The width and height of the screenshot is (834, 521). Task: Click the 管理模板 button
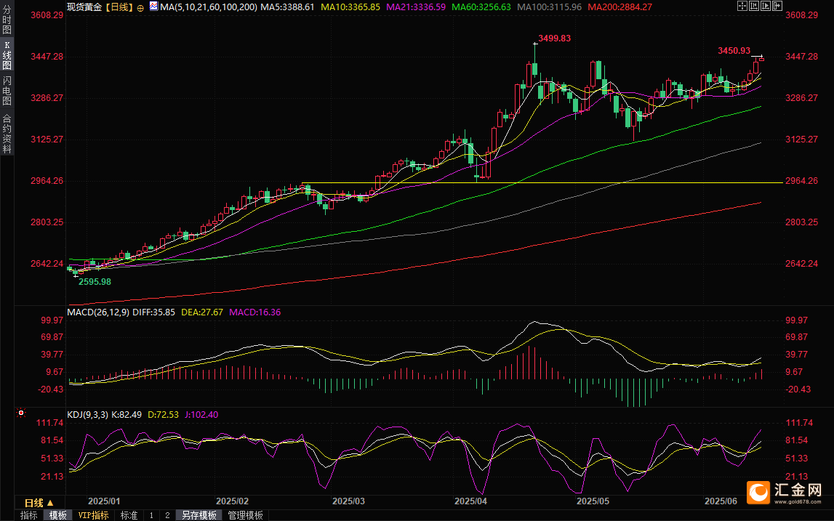coord(245,515)
